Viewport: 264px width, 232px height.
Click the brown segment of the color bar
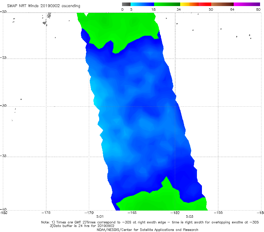point(222,4)
